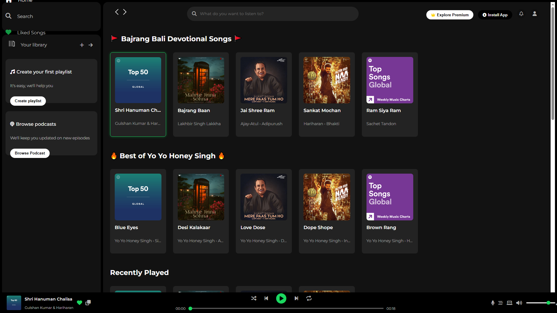557x313 pixels.
Task: Seek on the song progress bar
Action: point(287,308)
